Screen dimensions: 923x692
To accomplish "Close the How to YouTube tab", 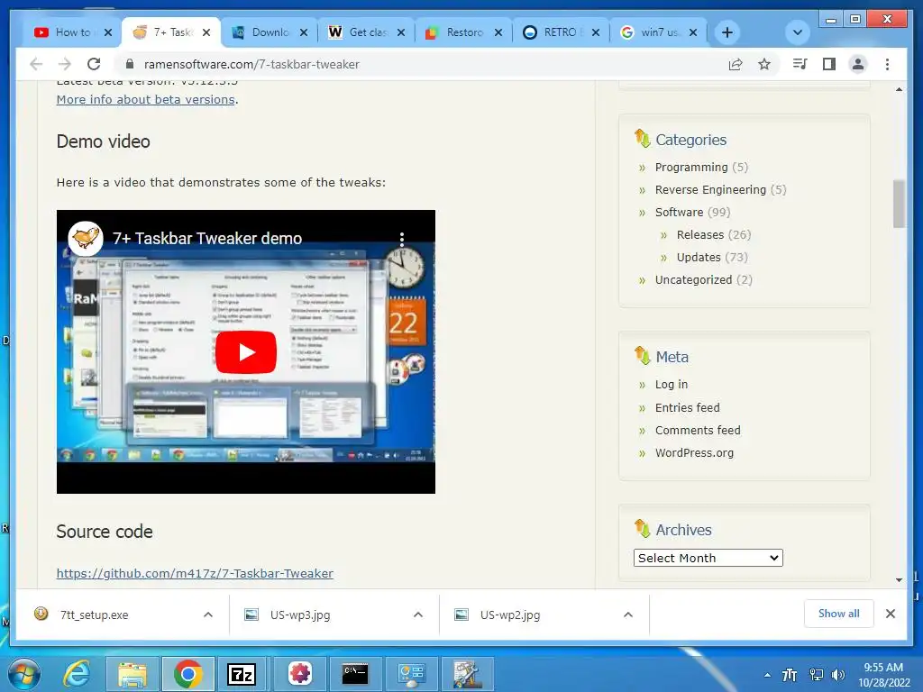I will pos(108,32).
